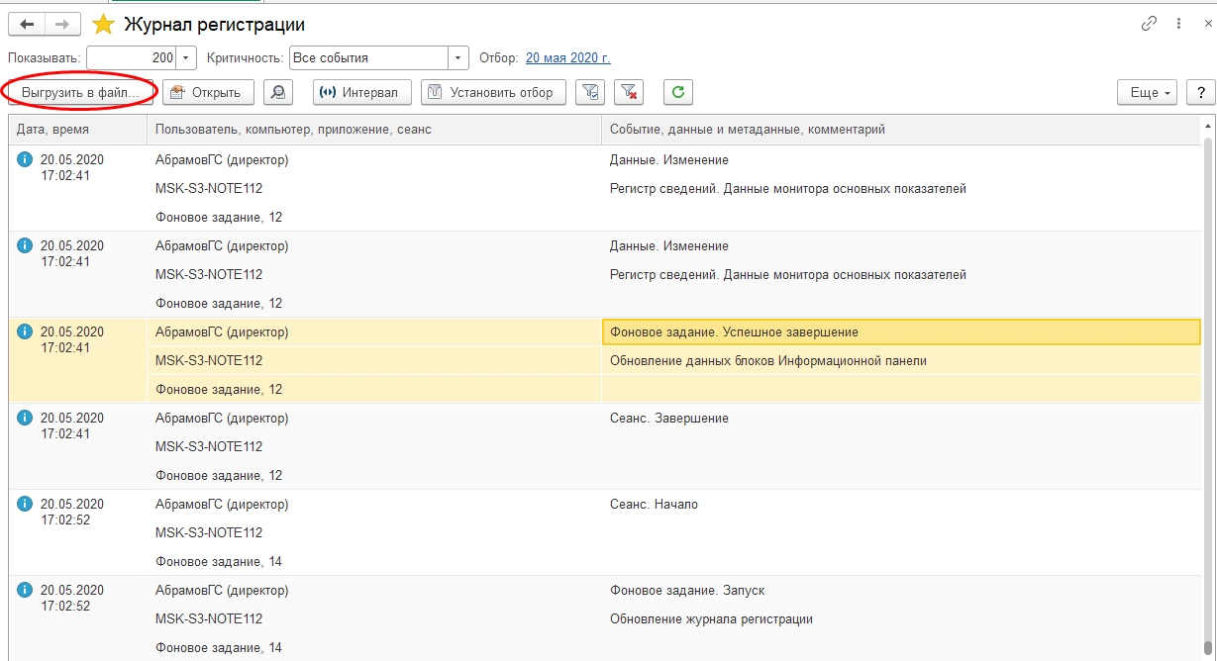Select the Сеанс. Начало event row
The image size is (1217, 661).
pos(654,505)
